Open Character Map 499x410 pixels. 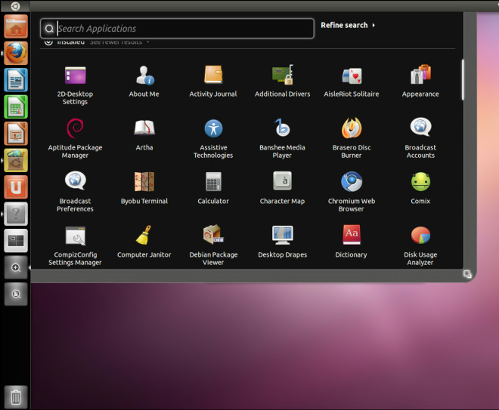pyautogui.click(x=282, y=188)
